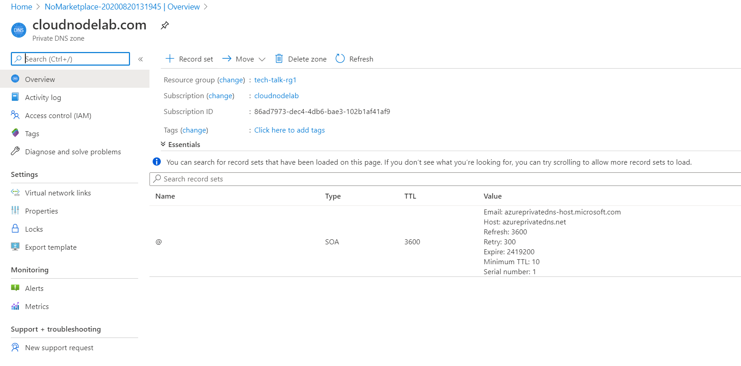
Task: Go to the Home breadcrumb link
Action: (21, 7)
